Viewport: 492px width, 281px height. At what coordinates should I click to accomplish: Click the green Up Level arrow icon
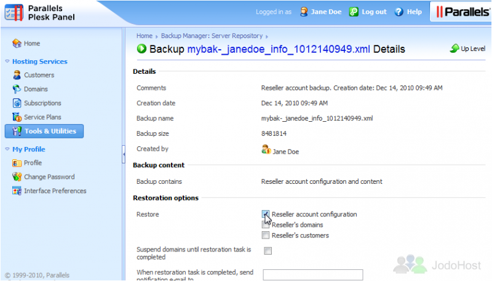click(454, 49)
